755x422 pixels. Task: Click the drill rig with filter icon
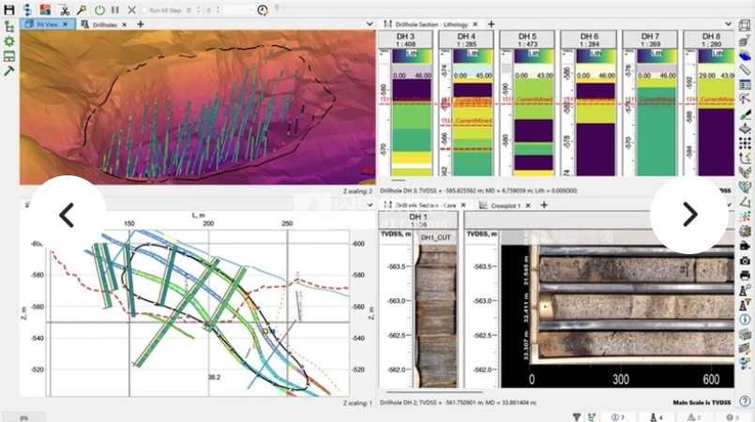[745, 305]
